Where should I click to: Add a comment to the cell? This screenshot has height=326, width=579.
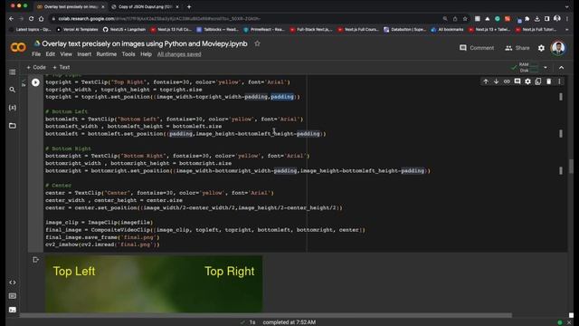point(517,81)
